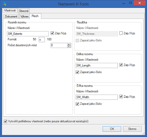Click the X-Tools app icon in title bar
147x137 pixels.
5,4
